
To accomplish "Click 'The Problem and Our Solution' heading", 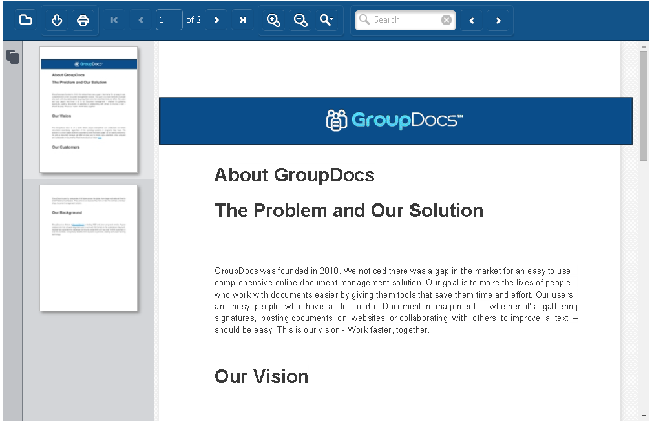I will coord(349,211).
